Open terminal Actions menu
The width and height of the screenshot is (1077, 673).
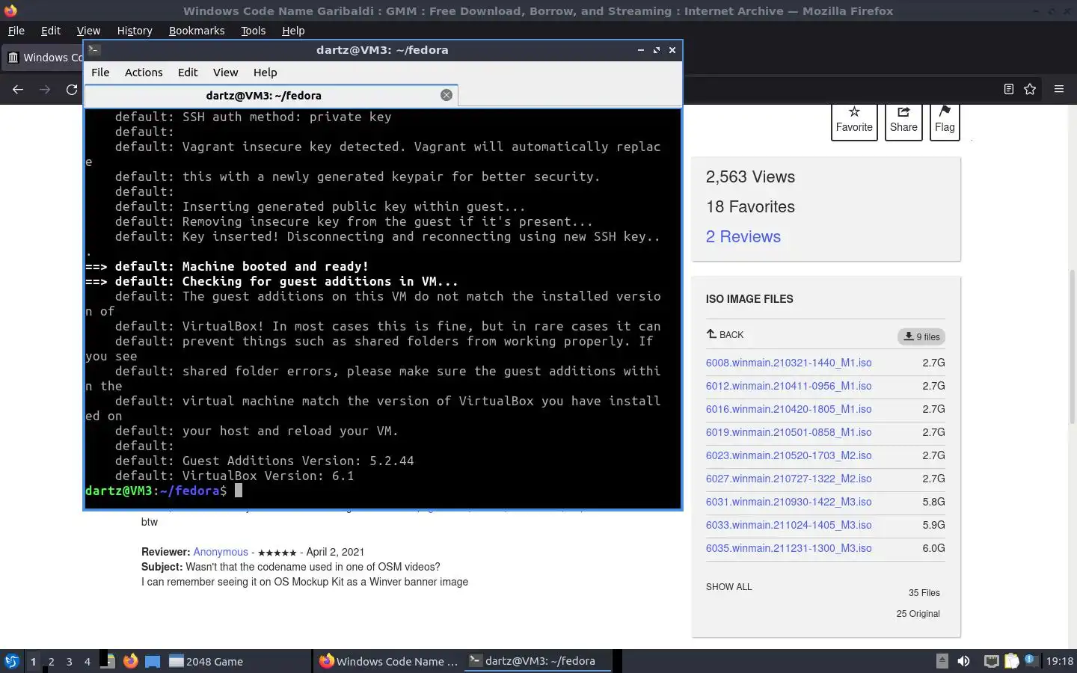click(x=144, y=72)
